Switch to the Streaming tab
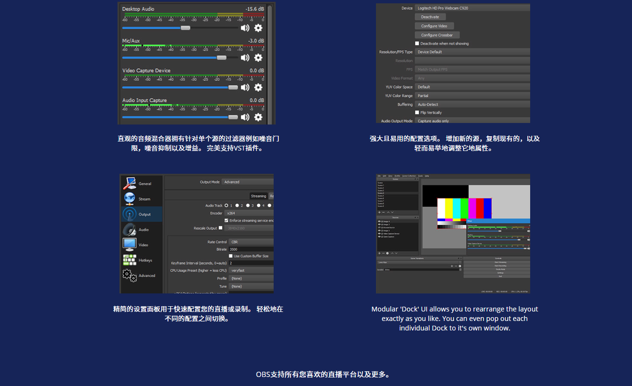 (x=258, y=196)
